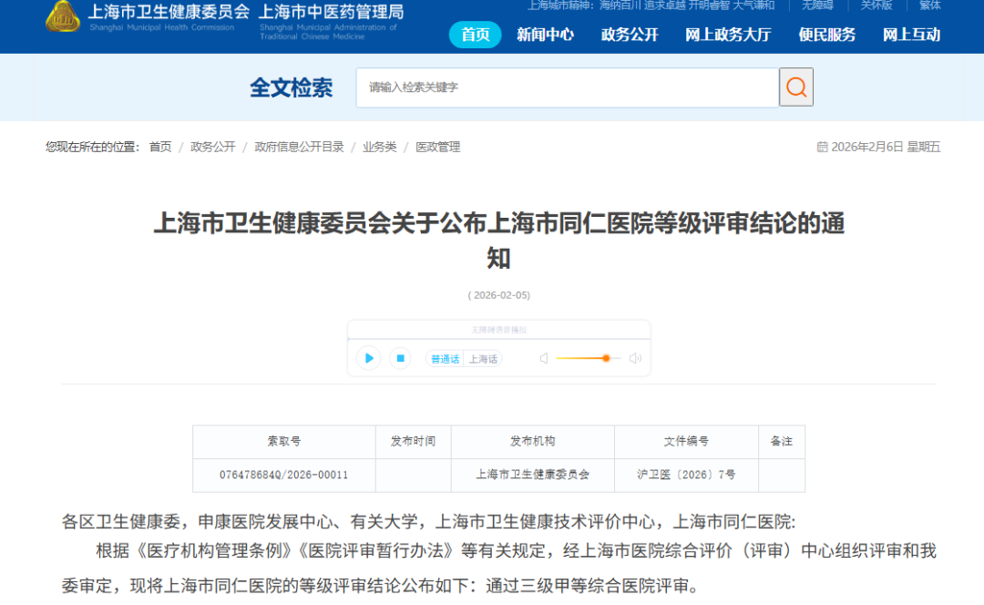984x605 pixels.
Task: Click the calendar icon beside the date
Action: [822, 147]
